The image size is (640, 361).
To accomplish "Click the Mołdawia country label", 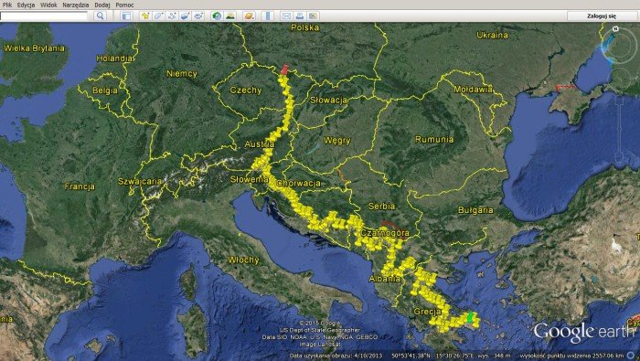I will 473,90.
